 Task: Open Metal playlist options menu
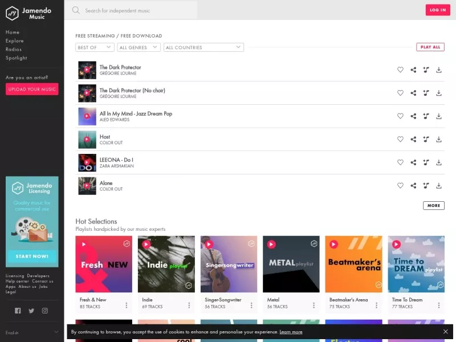(x=314, y=305)
